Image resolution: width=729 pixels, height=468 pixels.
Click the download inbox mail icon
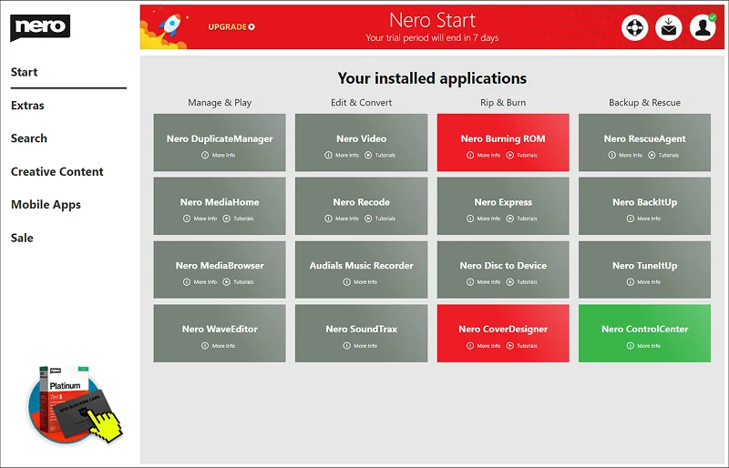669,27
